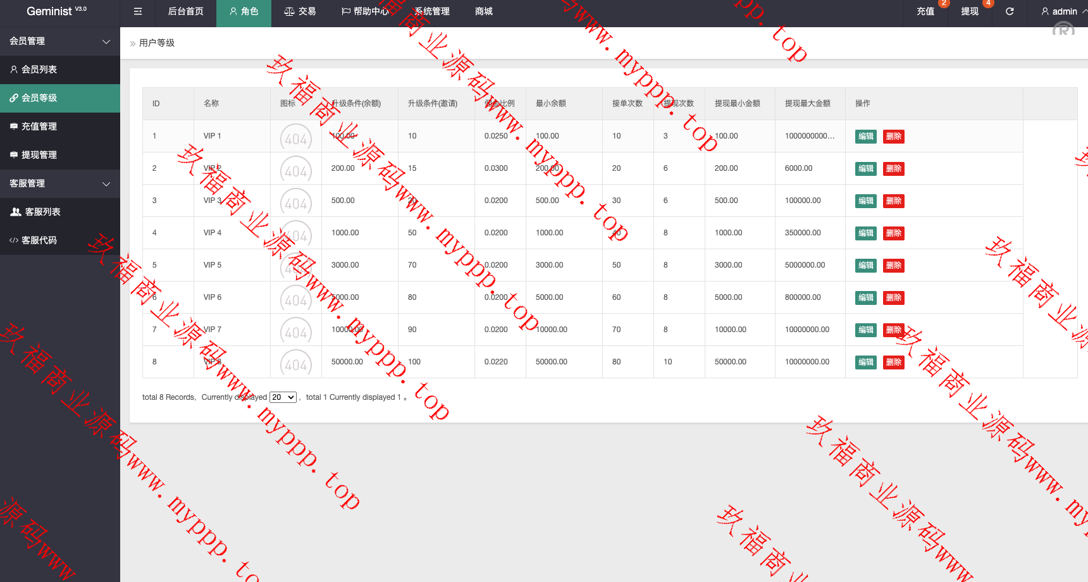Open the admin user dropdown menu
Screen dimensions: 1088x582
(1063, 11)
